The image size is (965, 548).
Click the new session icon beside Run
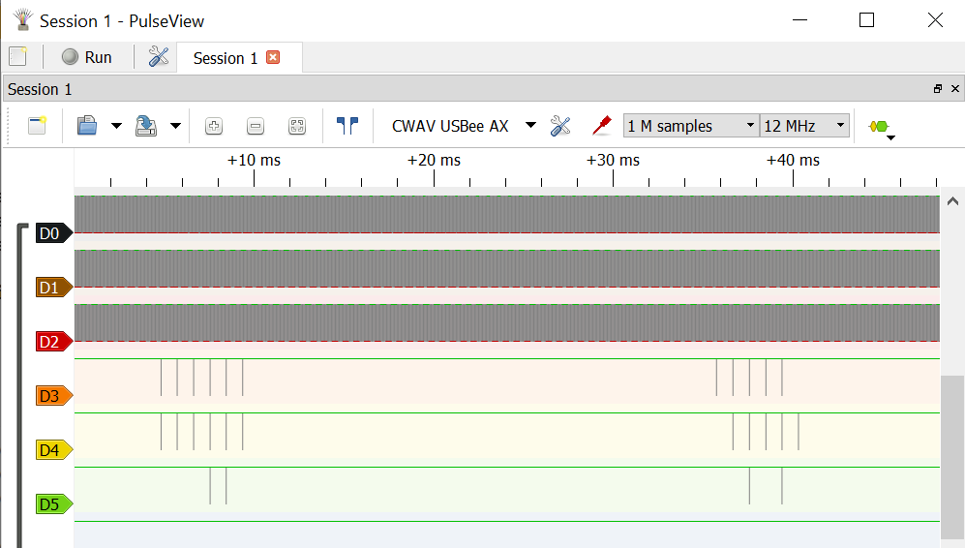tap(18, 57)
